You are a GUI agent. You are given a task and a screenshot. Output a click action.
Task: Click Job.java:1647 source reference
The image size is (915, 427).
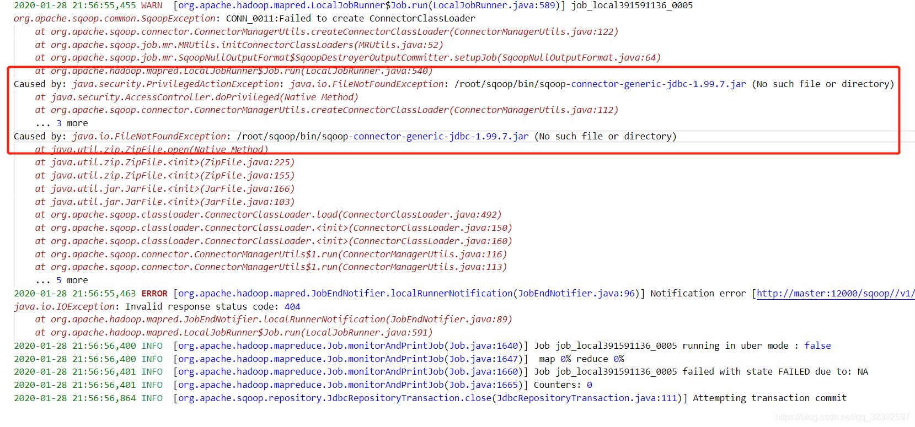[x=484, y=359]
